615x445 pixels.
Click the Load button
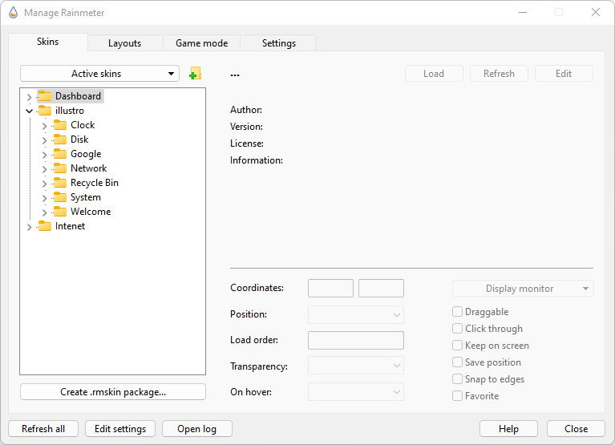tap(434, 73)
